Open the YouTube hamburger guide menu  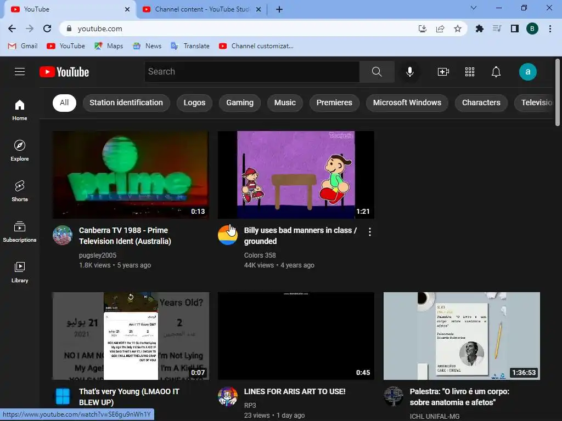(x=20, y=72)
